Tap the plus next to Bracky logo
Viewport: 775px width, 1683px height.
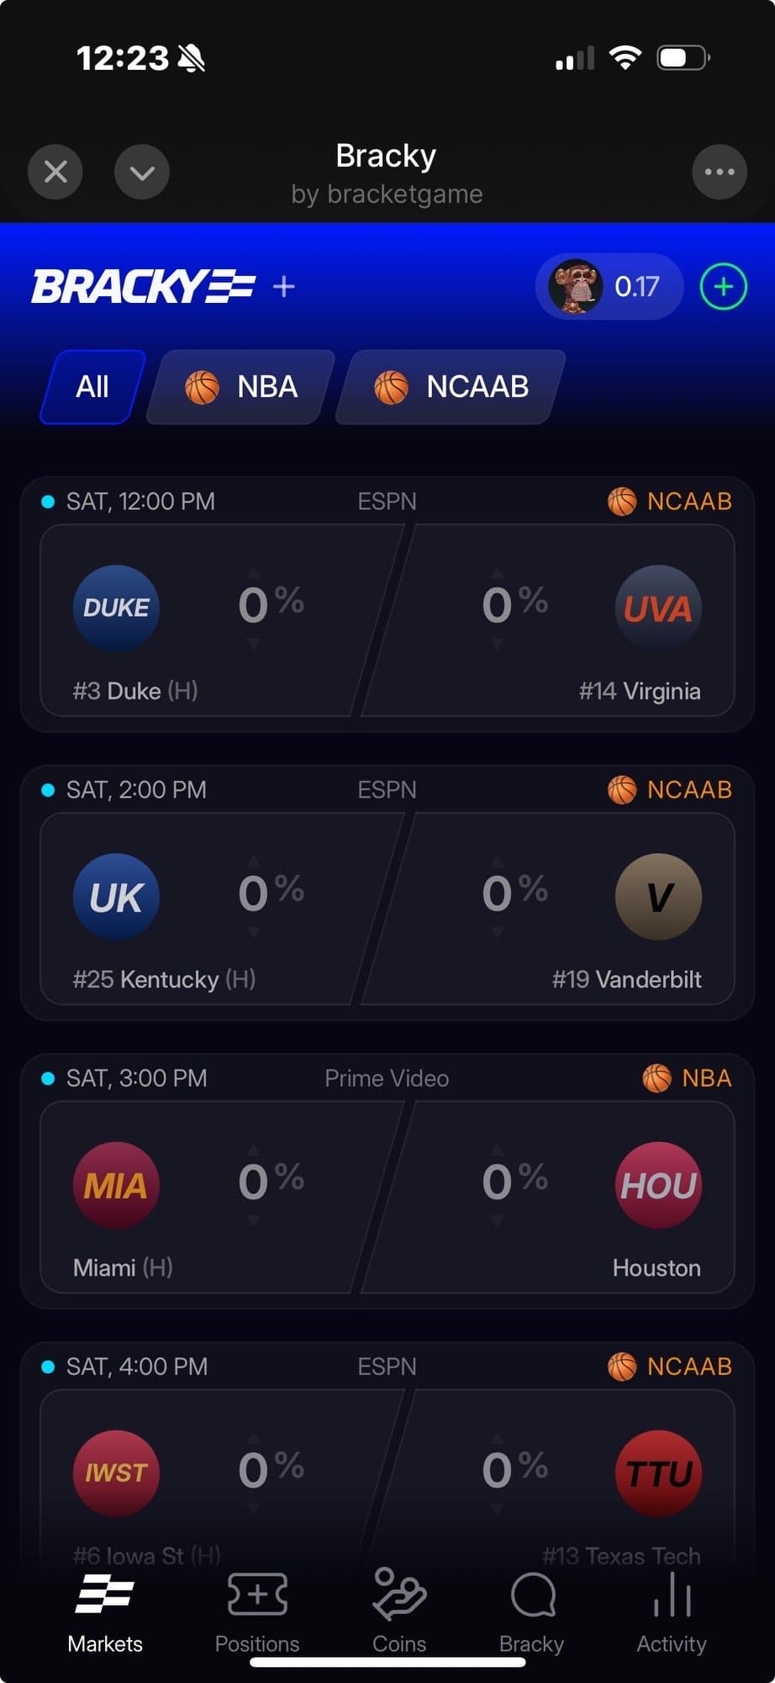(x=284, y=287)
